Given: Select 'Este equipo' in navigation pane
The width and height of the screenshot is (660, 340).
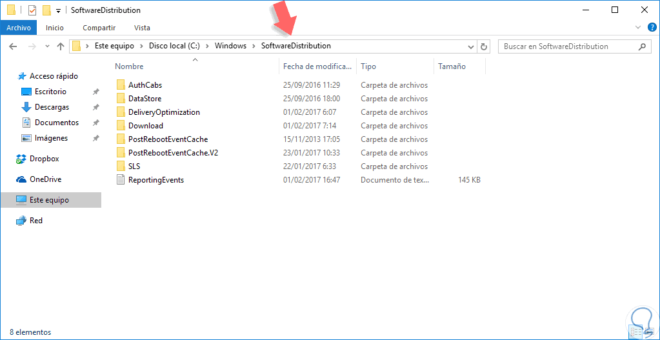Looking at the screenshot, I should pyautogui.click(x=51, y=200).
